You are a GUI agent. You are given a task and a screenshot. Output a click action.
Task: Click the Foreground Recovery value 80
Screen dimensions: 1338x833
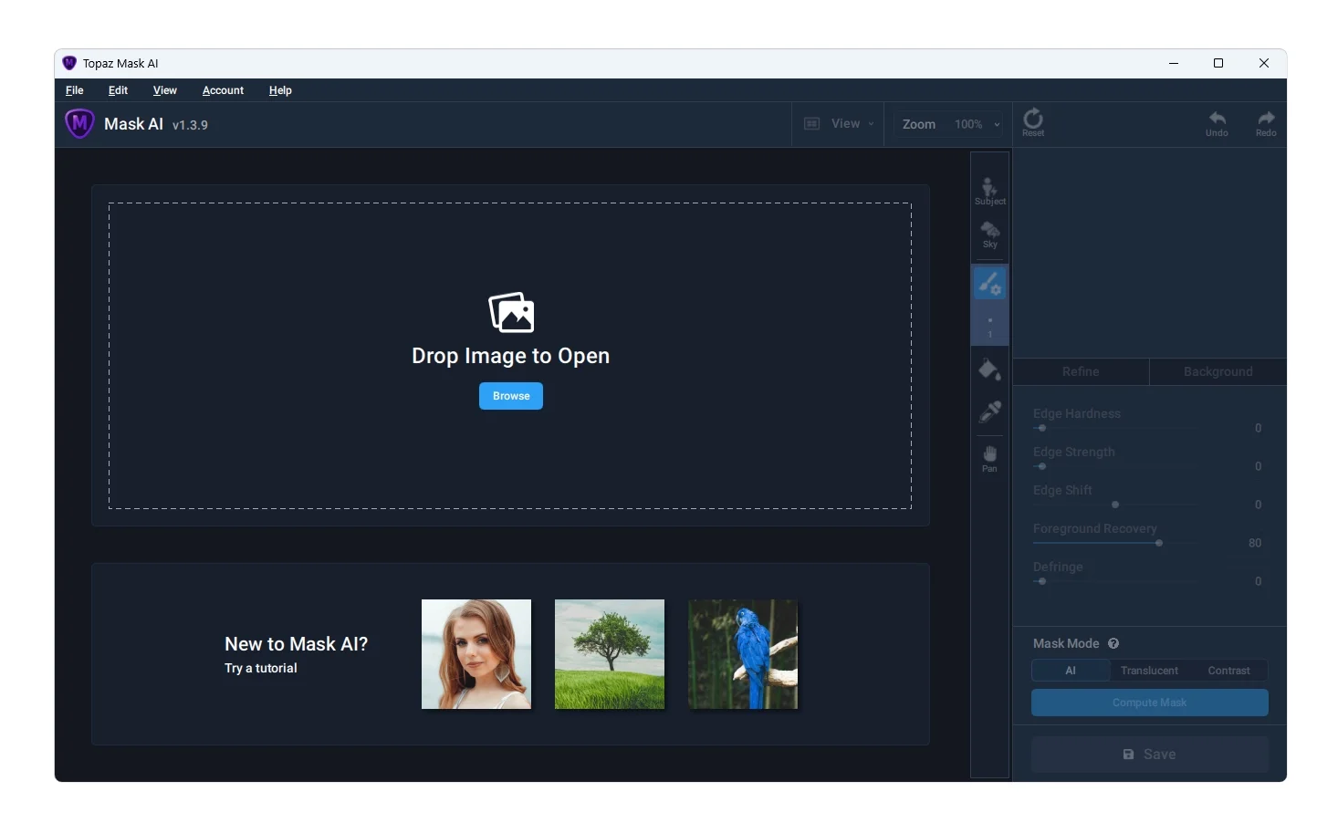[1255, 543]
